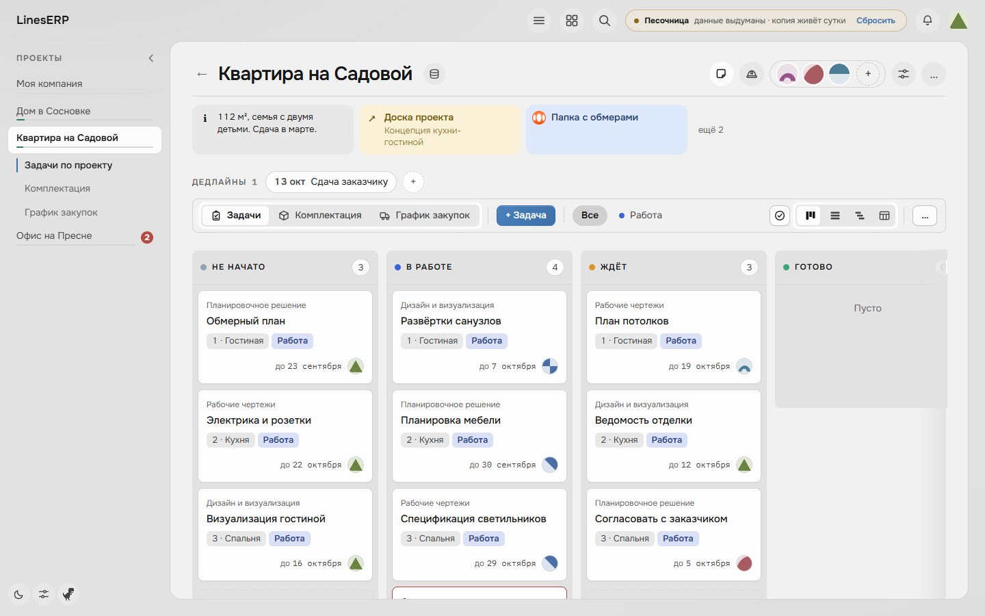The height and width of the screenshot is (616, 985).
Task: Click the Сбросить link in the sandbox banner
Action: tap(876, 21)
